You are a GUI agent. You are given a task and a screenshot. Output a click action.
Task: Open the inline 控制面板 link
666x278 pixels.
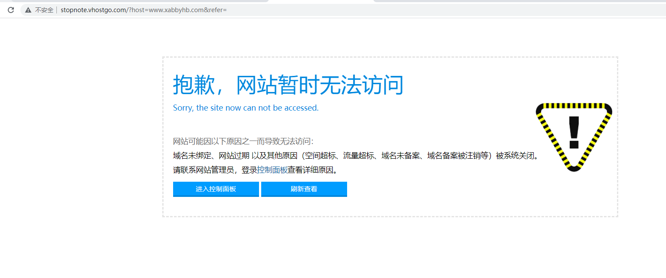[272, 170]
